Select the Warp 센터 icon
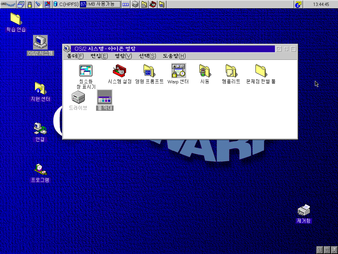This screenshot has width=338, height=254. coord(178,74)
